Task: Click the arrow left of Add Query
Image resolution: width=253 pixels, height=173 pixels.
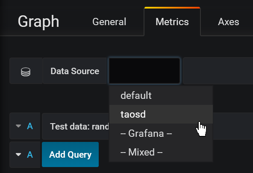Action: tap(18, 155)
